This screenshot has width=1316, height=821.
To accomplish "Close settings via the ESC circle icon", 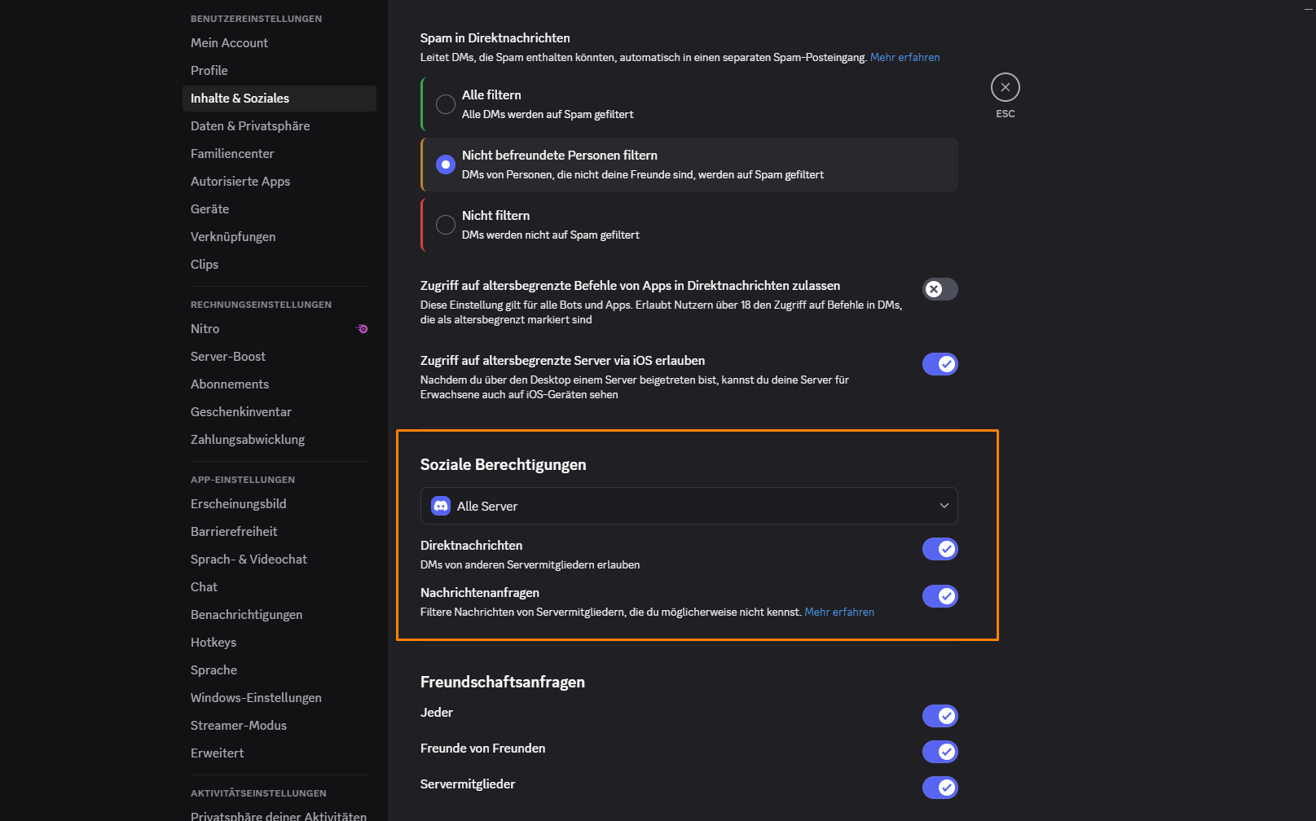I will (1005, 87).
